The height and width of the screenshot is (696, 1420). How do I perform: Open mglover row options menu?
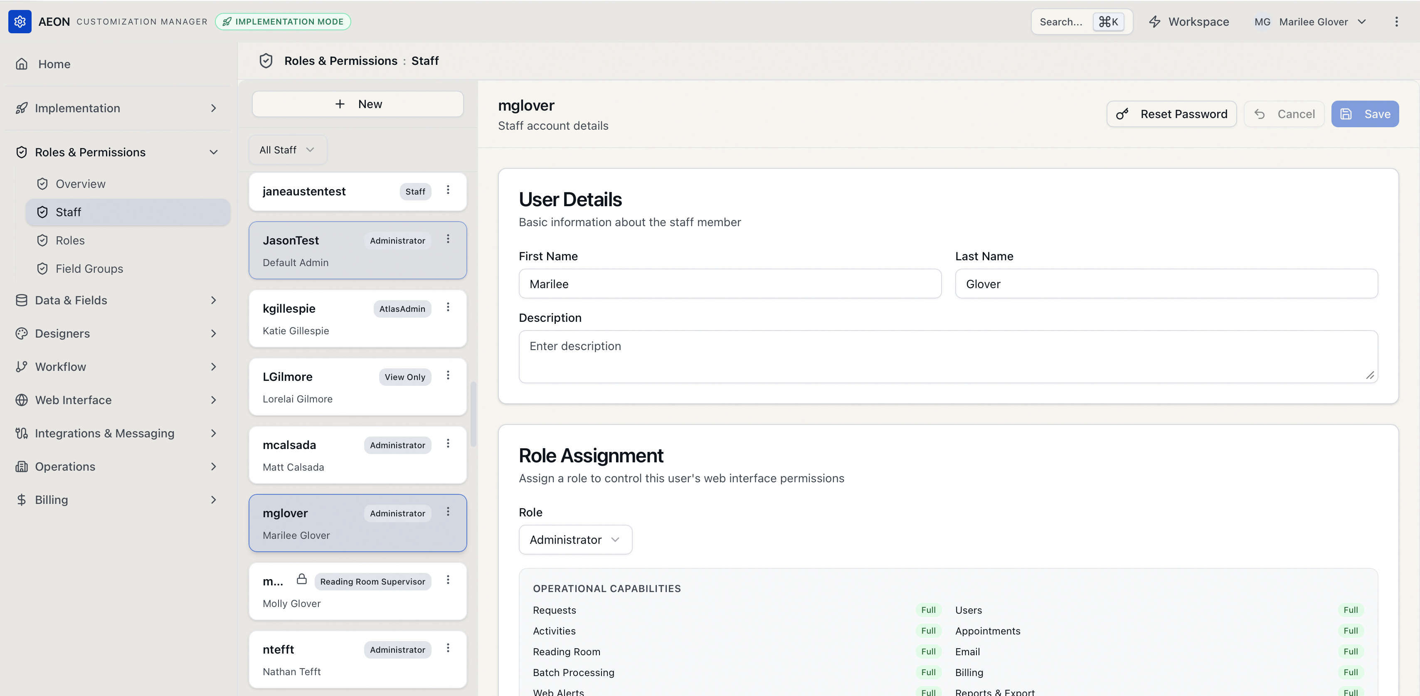tap(448, 512)
